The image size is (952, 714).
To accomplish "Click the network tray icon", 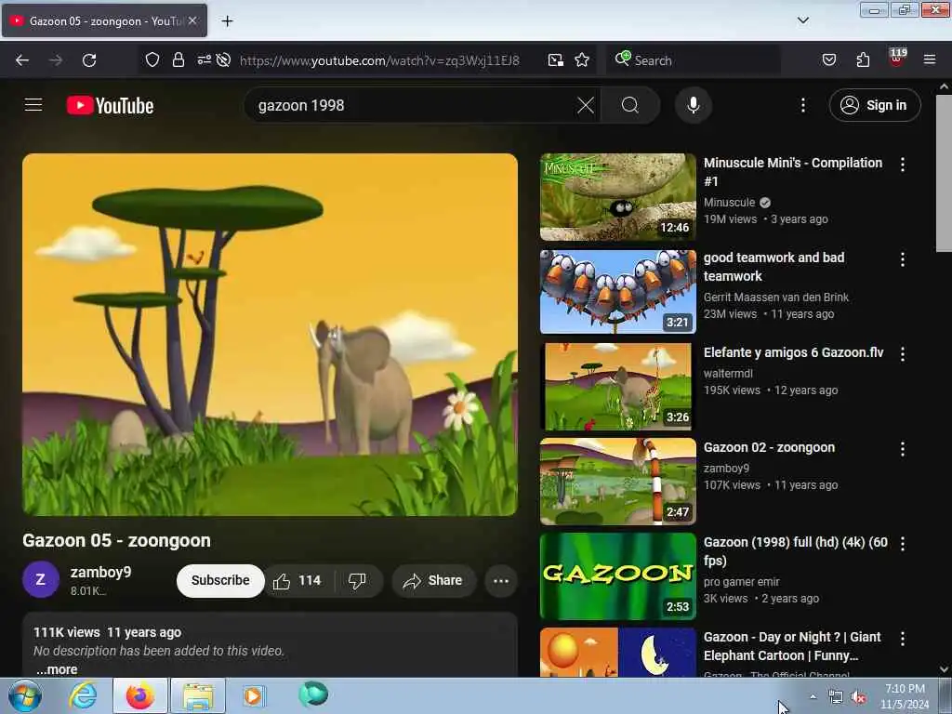I will (x=836, y=697).
